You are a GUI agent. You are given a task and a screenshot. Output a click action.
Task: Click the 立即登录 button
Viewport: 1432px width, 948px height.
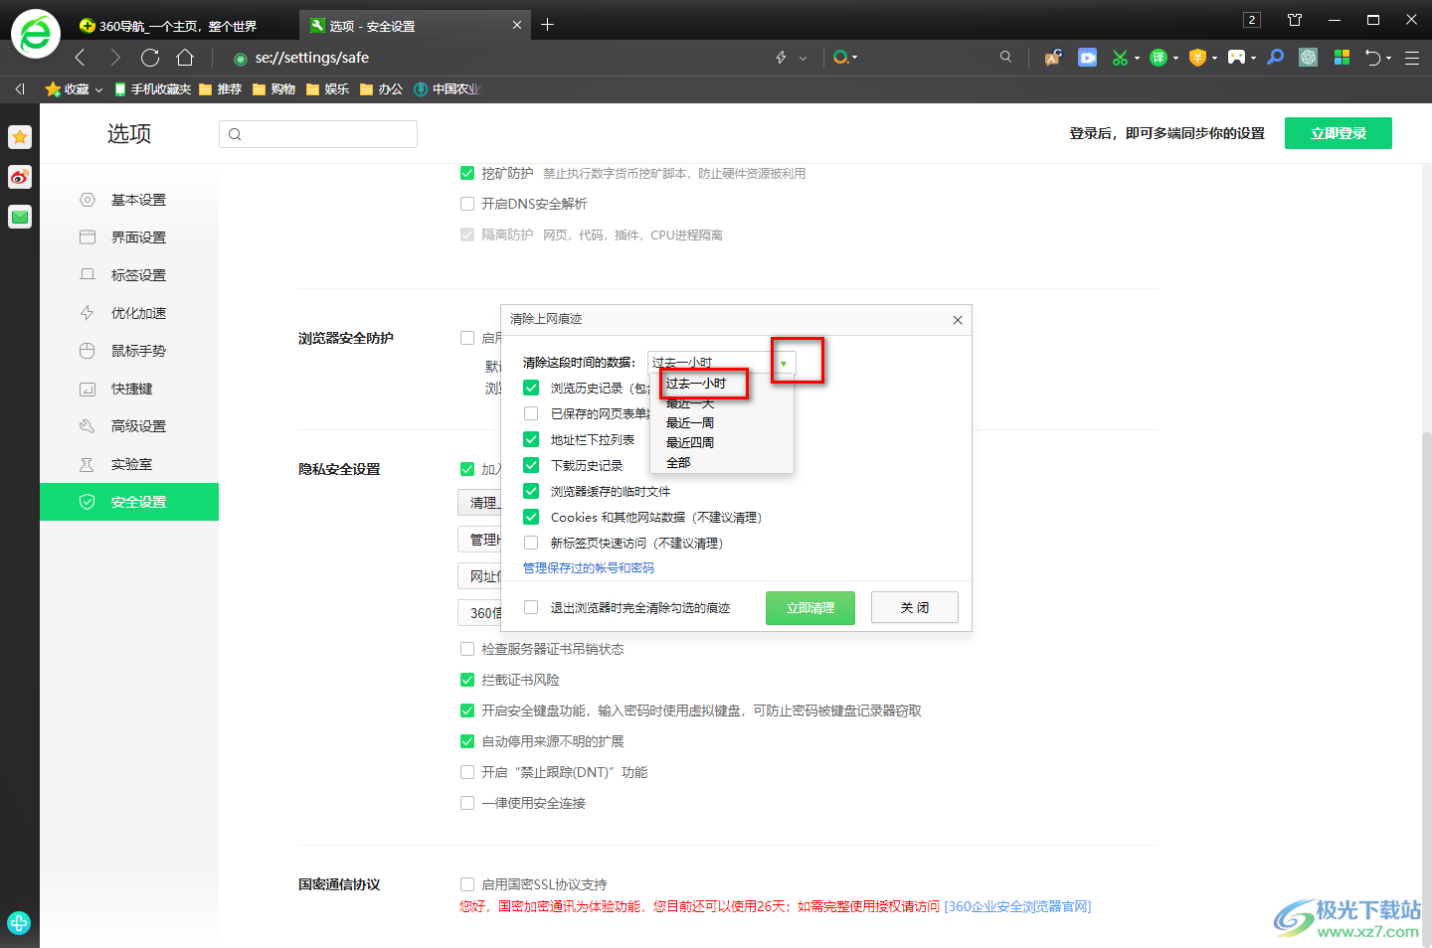(x=1339, y=133)
